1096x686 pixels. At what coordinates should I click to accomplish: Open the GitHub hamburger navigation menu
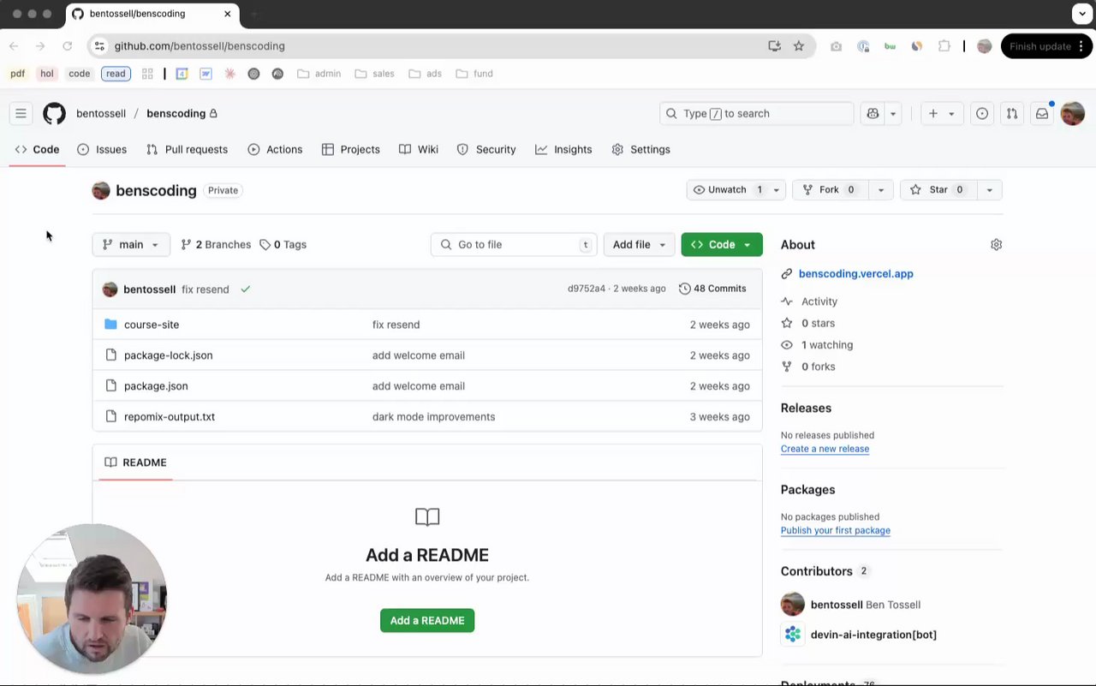(x=21, y=113)
